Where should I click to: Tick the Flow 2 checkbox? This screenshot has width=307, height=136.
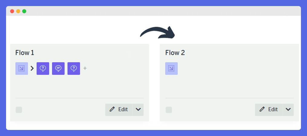pos(169,110)
